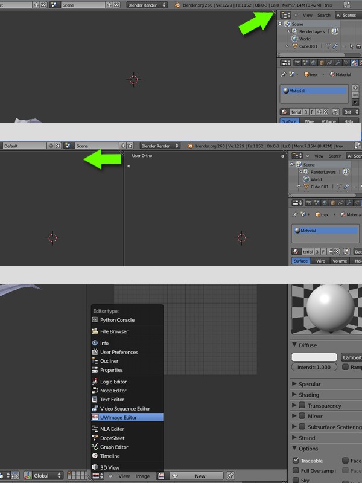Viewport: 362px width, 483px height.
Task: Select highlighted UV/Image Editor entry
Action: (127, 417)
